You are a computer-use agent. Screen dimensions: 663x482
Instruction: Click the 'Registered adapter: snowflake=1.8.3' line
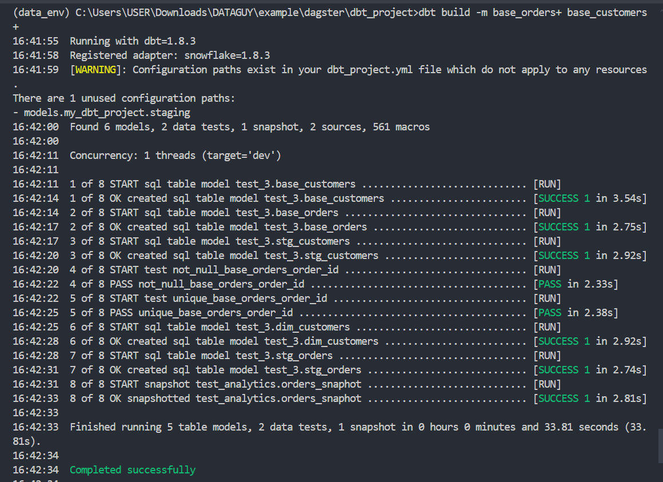pos(170,55)
